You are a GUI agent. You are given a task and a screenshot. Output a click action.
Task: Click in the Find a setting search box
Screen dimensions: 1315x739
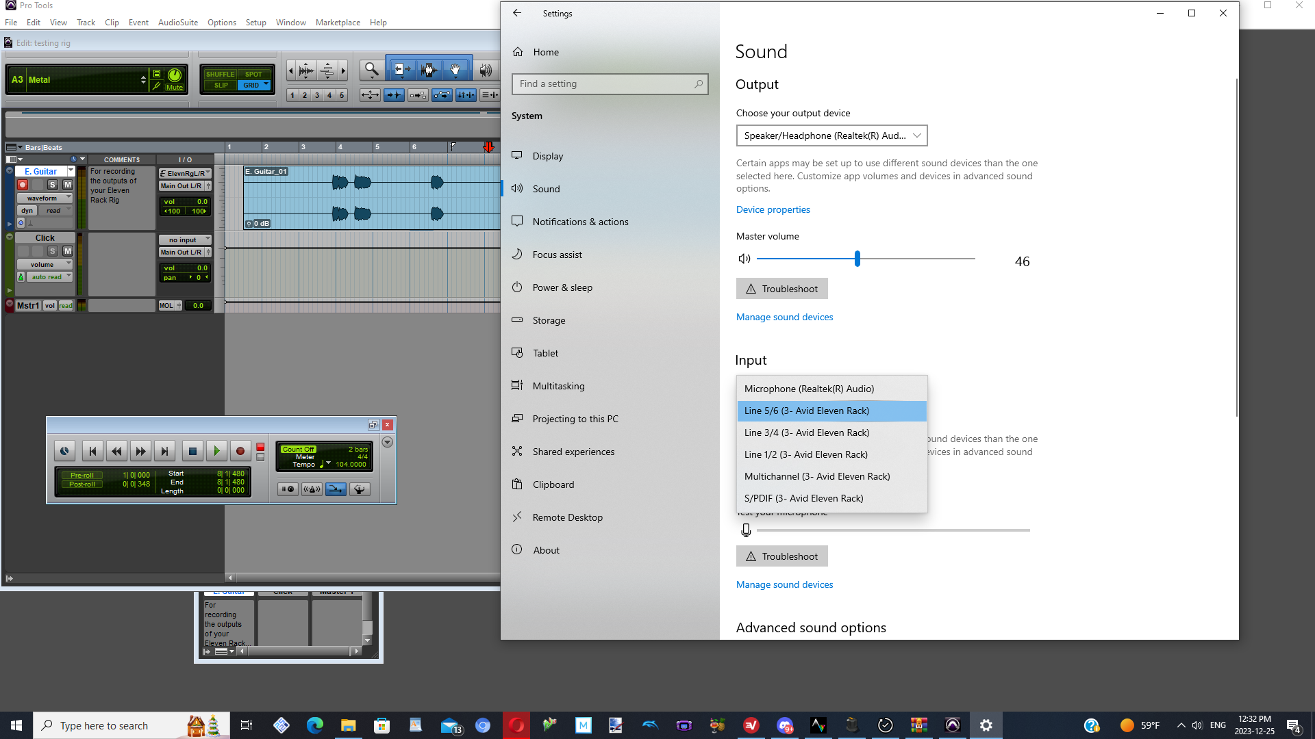[610, 83]
